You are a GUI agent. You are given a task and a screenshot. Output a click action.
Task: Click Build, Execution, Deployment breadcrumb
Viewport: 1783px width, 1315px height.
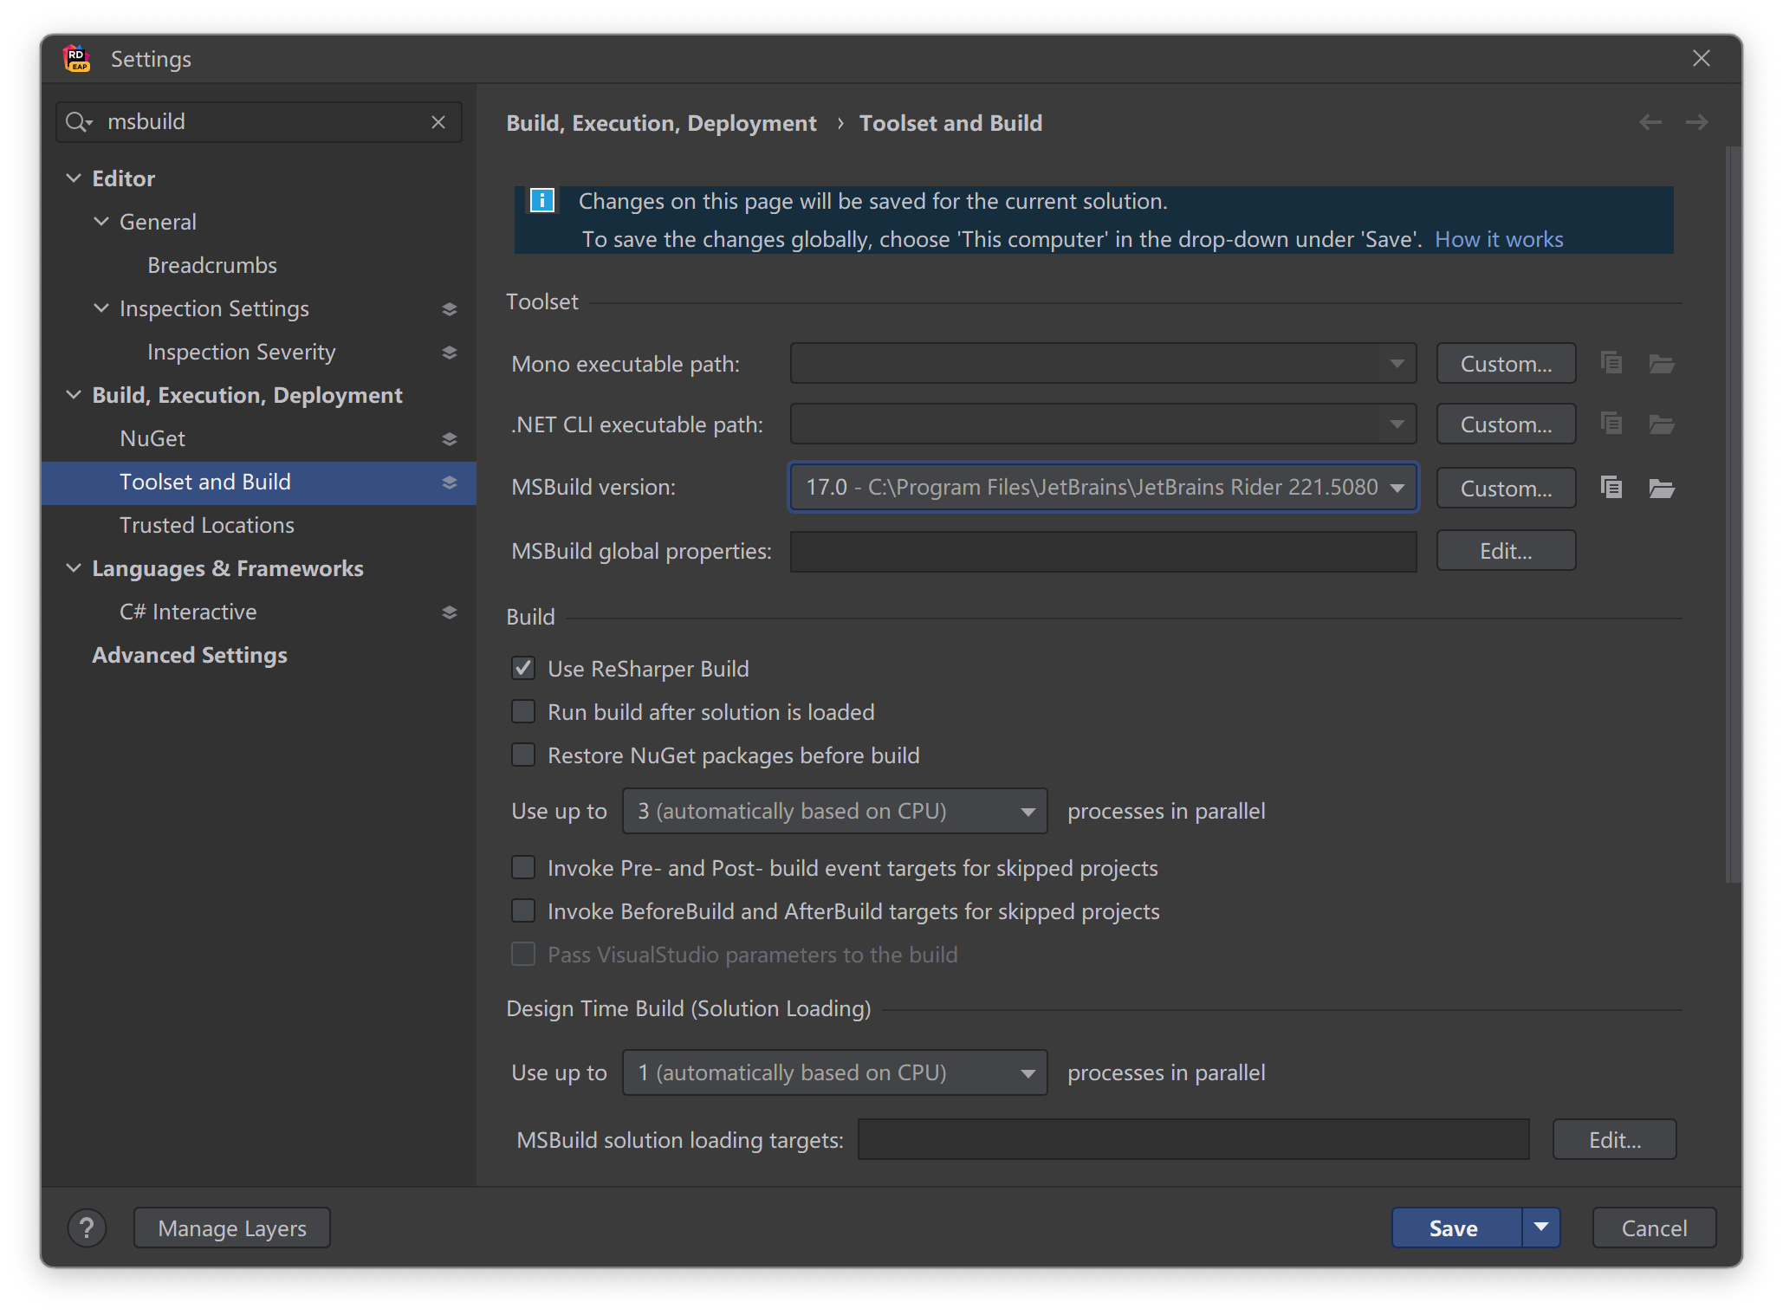661,123
